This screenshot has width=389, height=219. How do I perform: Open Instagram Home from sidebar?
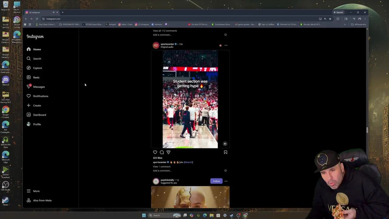pos(34,49)
